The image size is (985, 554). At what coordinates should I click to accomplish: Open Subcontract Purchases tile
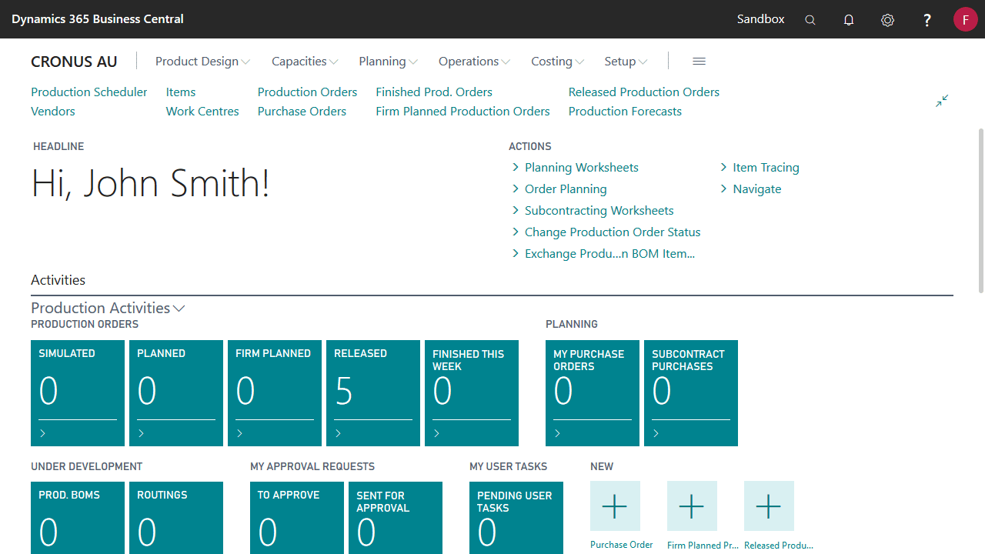691,393
